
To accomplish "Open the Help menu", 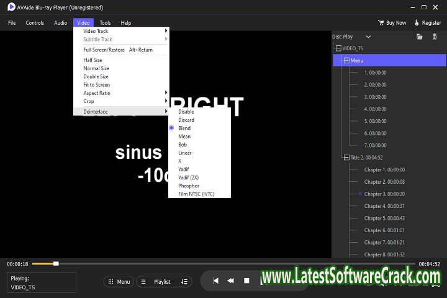I will pos(125,23).
